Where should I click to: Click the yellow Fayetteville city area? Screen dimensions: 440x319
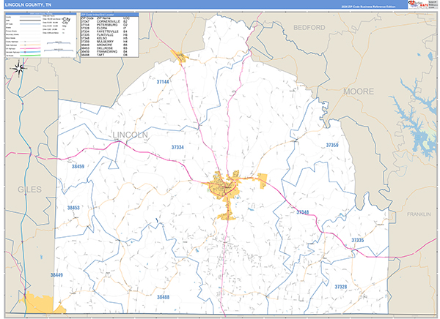click(x=224, y=187)
